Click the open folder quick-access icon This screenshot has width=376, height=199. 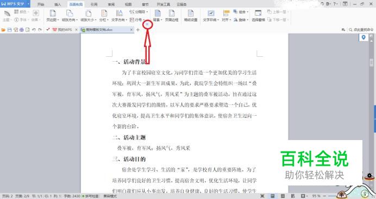[x=3, y=30]
